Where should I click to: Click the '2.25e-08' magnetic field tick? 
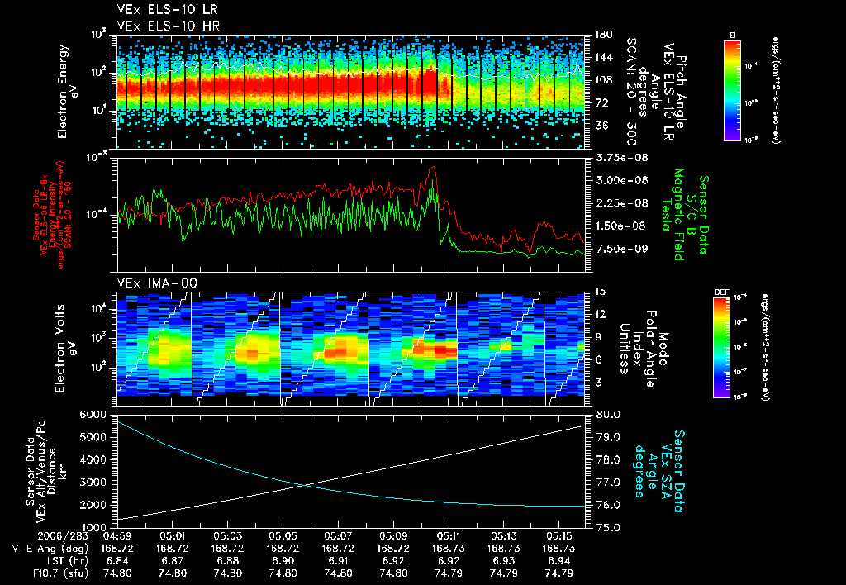(x=621, y=203)
